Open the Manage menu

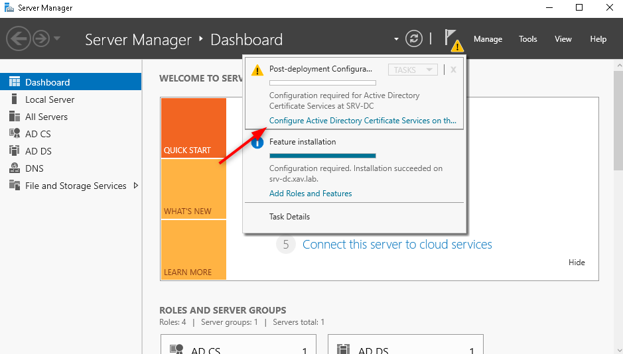488,39
